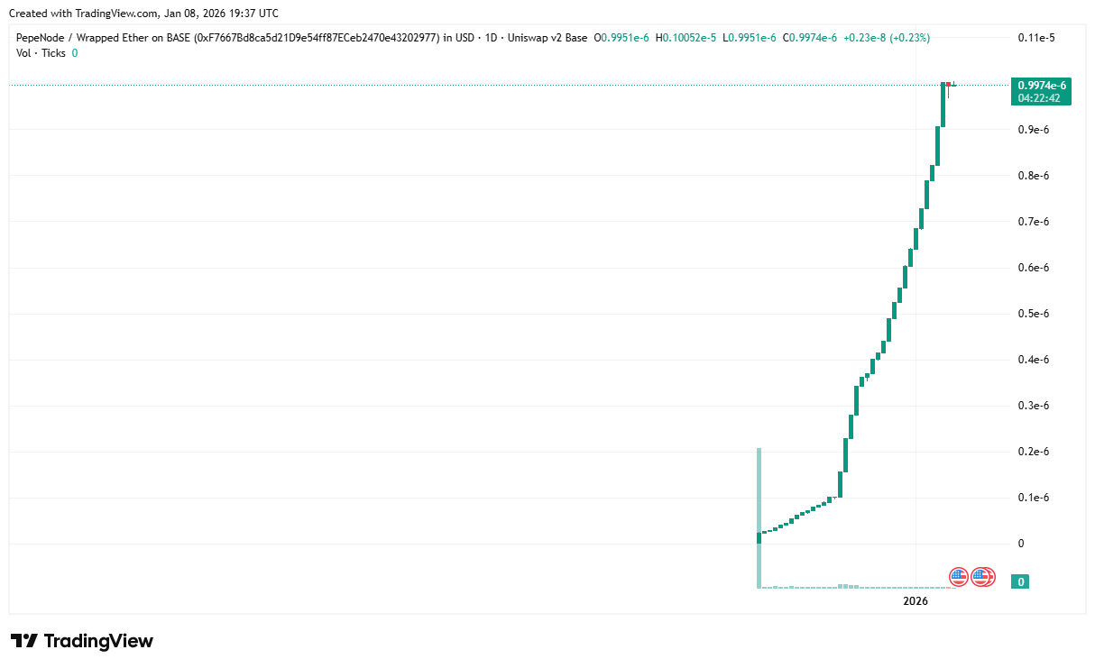
Task: Click the TradingView logo icon
Action: 24,641
